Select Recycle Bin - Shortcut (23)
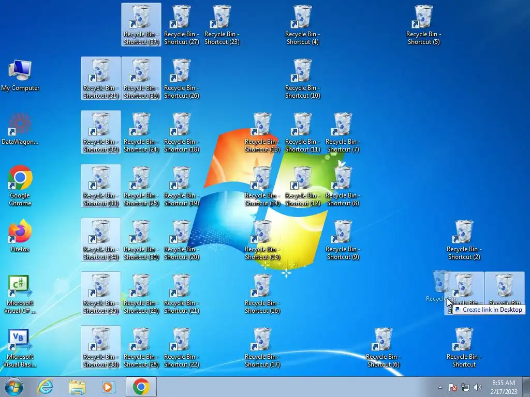This screenshot has height=397, width=530. pos(222,25)
